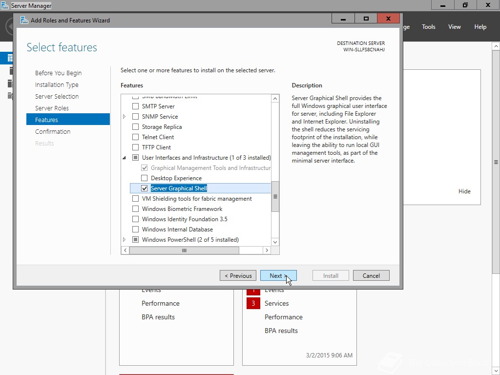Go to the Server Roles step
The image size is (500, 375).
tap(52, 108)
